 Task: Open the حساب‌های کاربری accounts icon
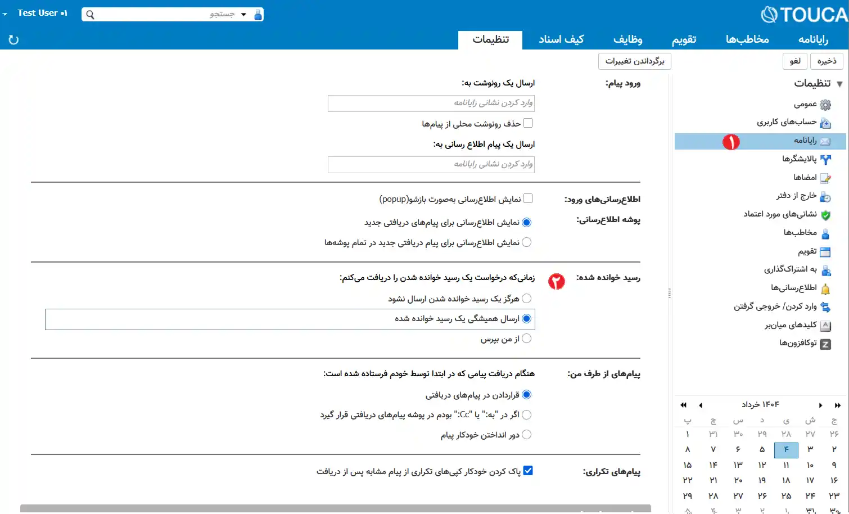click(825, 123)
